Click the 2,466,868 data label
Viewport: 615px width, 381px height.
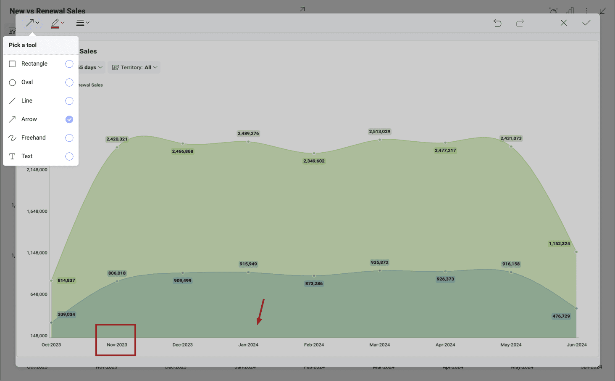[x=183, y=151]
